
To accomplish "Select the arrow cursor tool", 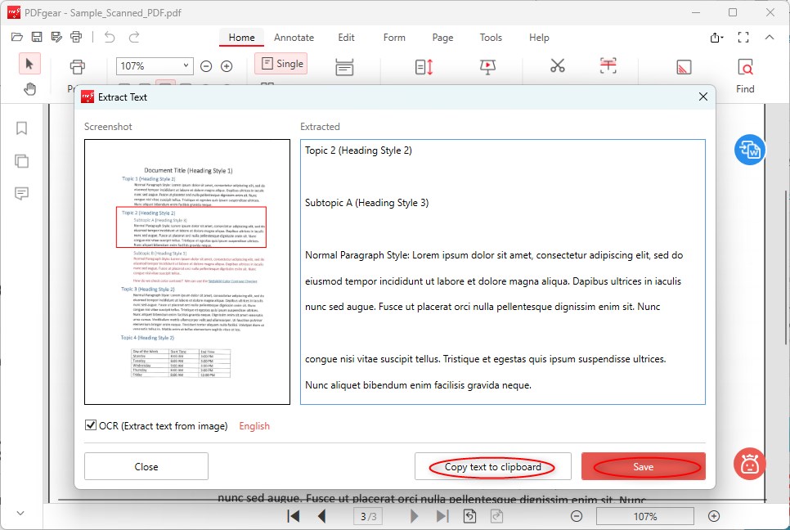I will click(30, 64).
